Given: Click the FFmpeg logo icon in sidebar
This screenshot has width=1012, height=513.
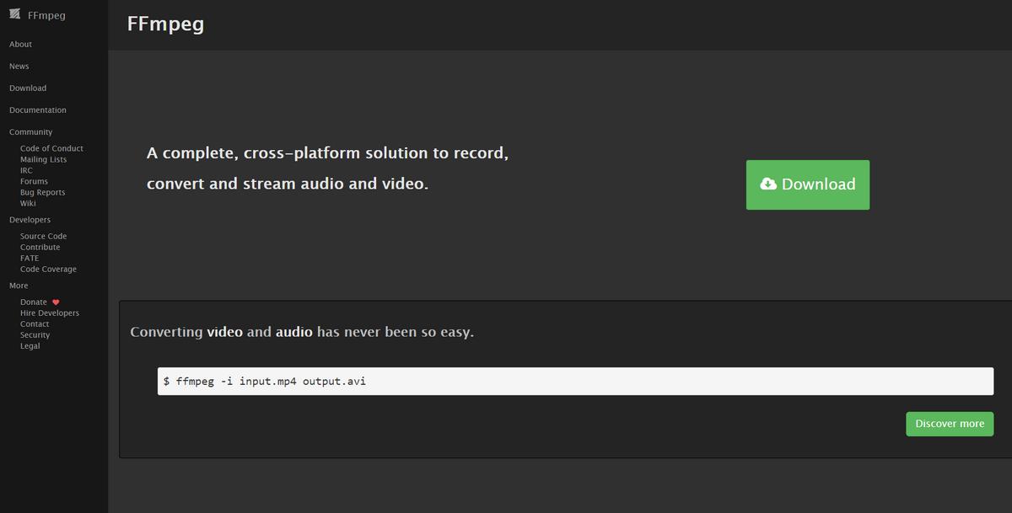Looking at the screenshot, I should (x=14, y=13).
